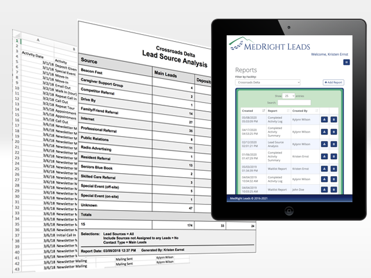The image size is (371, 278).
Task: Sort reports by Created column icon
Action: [264, 111]
